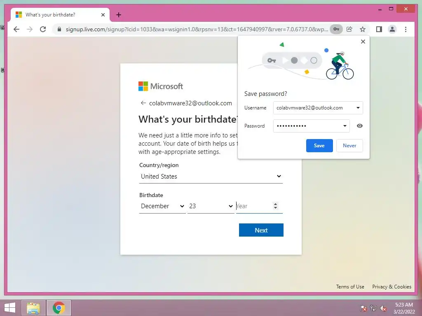Click Action Center flag tray icon
Screen dimensions: 422x316
pos(363,308)
